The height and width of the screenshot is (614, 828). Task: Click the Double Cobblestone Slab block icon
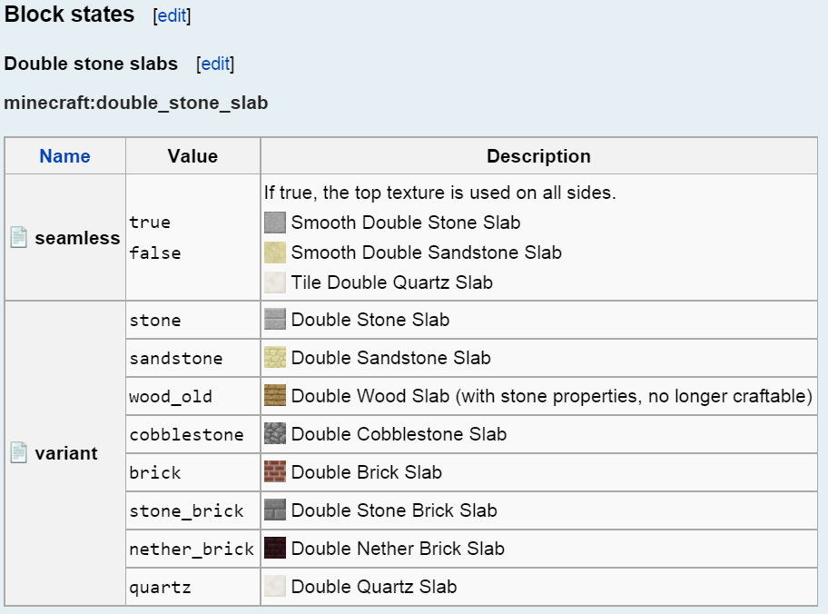[275, 434]
